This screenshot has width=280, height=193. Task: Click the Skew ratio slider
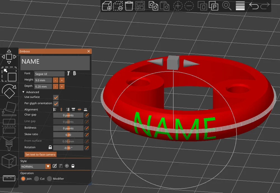tap(68, 135)
